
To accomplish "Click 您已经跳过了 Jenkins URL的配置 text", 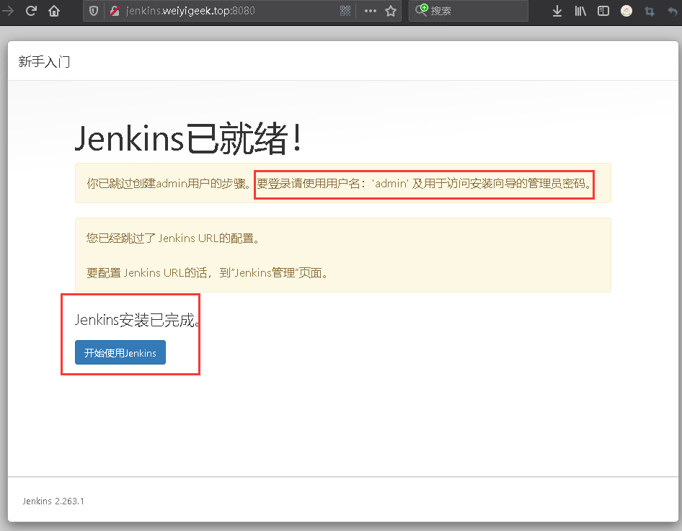I will coord(173,238).
